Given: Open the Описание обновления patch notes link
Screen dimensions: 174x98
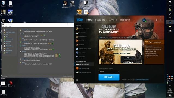Looking at the screenshot, I should tap(142, 79).
